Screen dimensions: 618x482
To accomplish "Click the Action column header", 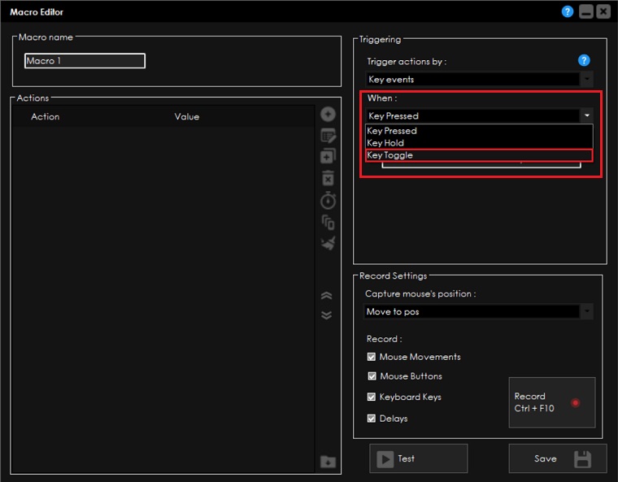I will [46, 117].
